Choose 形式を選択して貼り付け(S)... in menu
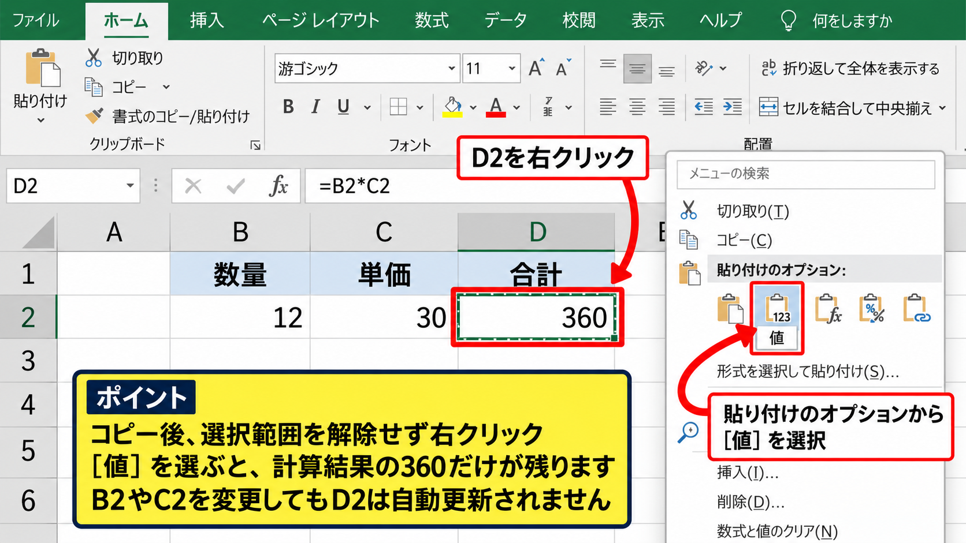The height and width of the screenshot is (543, 966). click(x=808, y=372)
